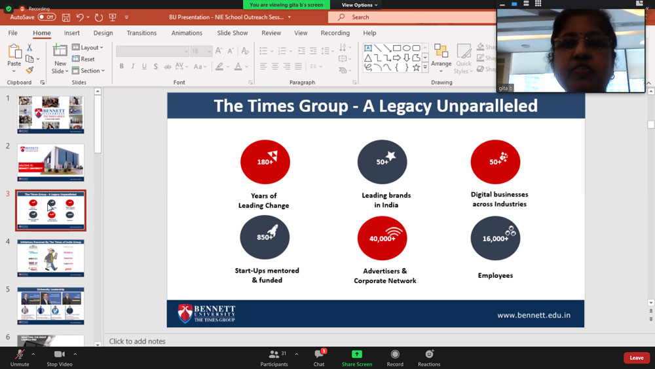The width and height of the screenshot is (655, 369).
Task: Open the File menu
Action: [13, 33]
